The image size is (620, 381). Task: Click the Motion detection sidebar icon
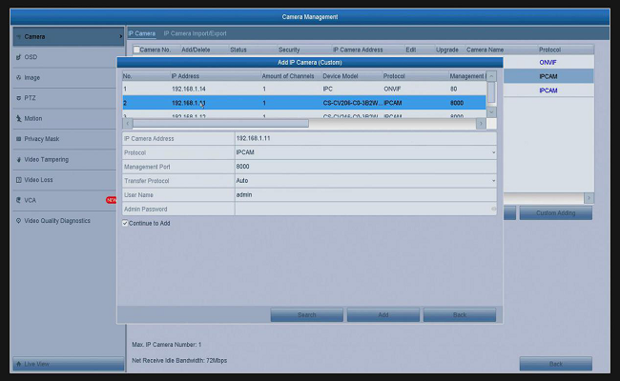click(18, 118)
